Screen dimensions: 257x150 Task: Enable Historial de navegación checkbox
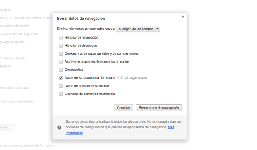point(61,38)
